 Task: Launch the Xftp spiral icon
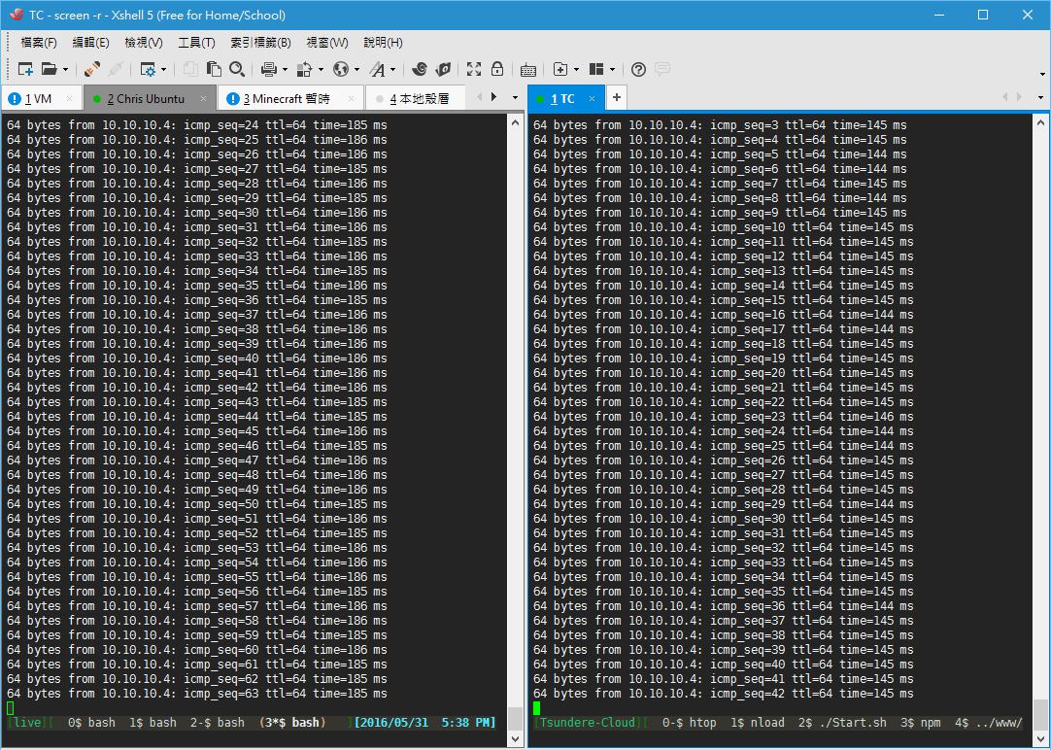[x=420, y=69]
